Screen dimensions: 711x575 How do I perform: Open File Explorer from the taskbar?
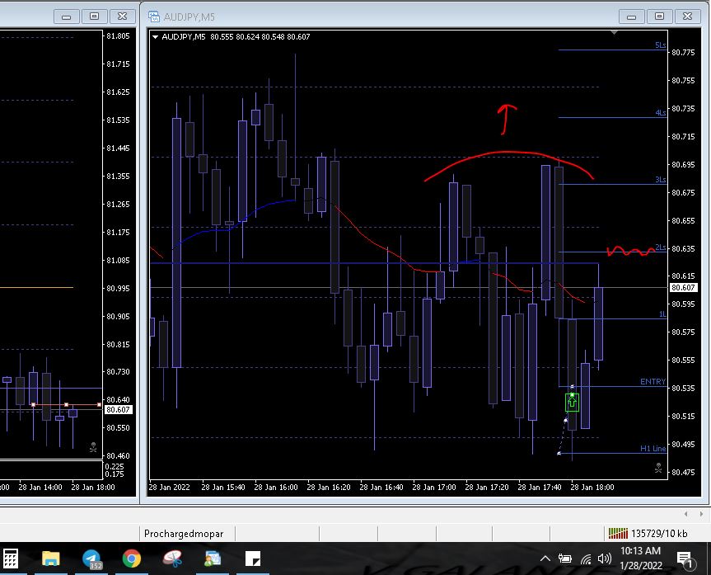coord(51,559)
